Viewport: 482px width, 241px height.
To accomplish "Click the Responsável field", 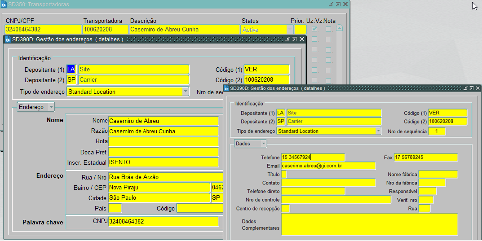I will point(428,191).
